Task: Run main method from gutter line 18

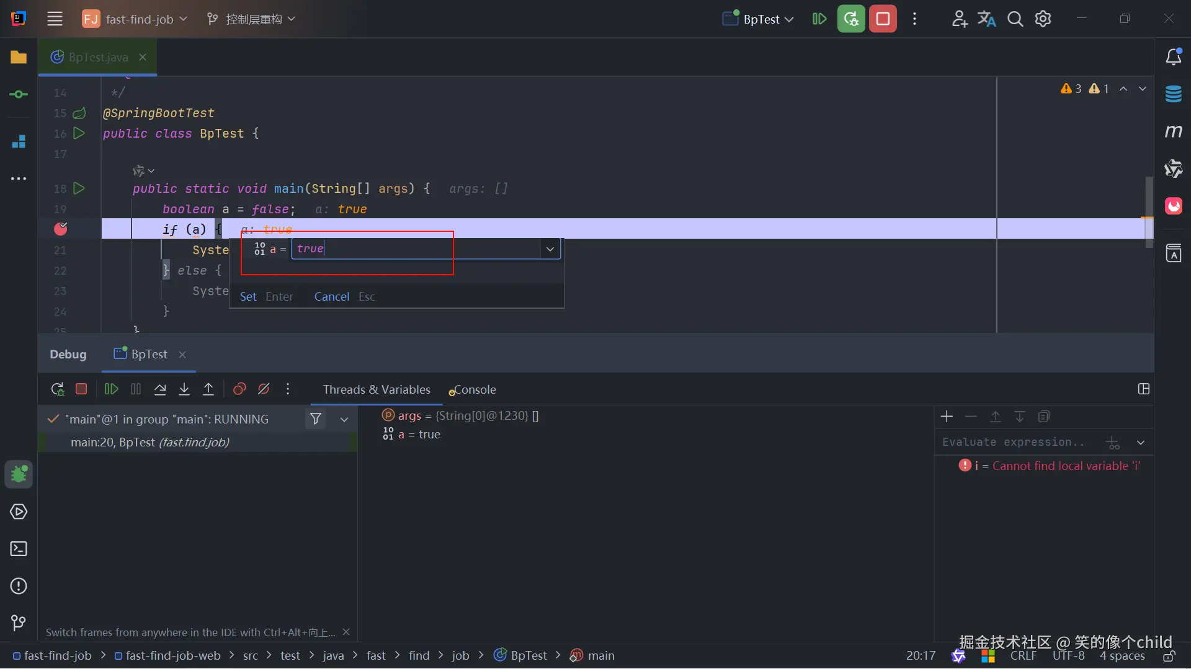Action: coord(79,188)
